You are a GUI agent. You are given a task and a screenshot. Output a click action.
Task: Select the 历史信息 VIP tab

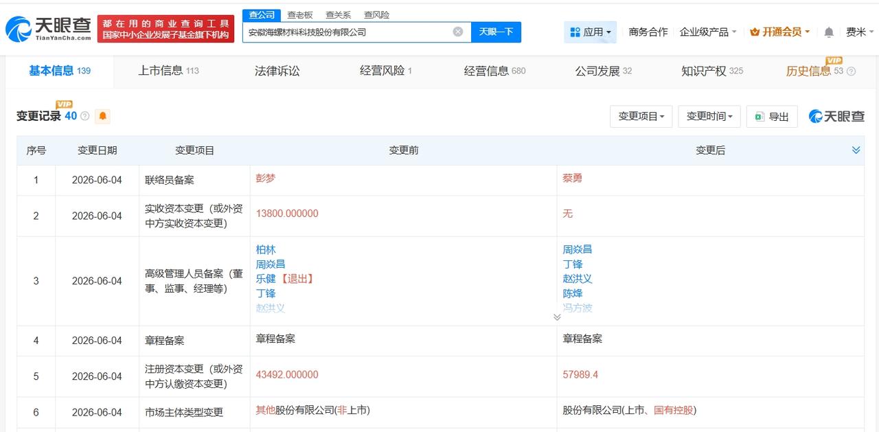(x=814, y=71)
